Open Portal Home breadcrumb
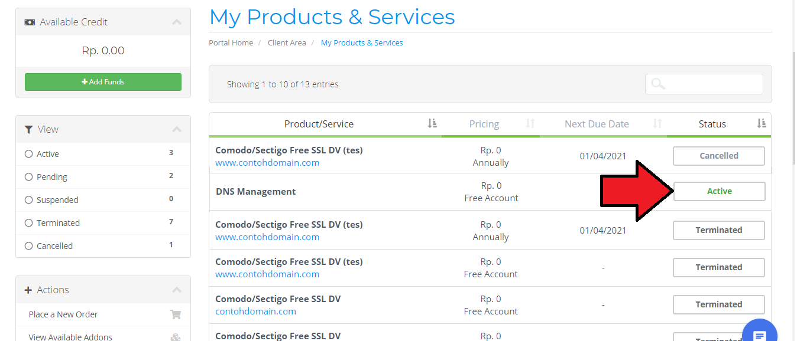 (231, 43)
